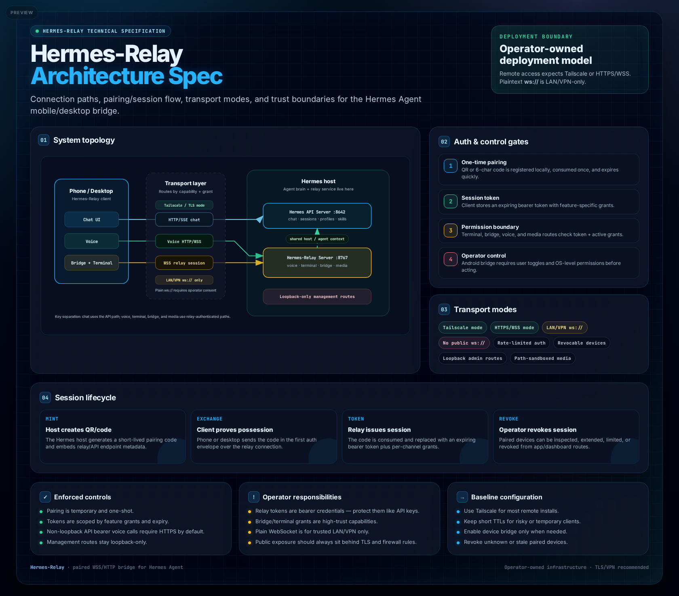
Task: Click the Hermes host heading
Action: coord(318,181)
